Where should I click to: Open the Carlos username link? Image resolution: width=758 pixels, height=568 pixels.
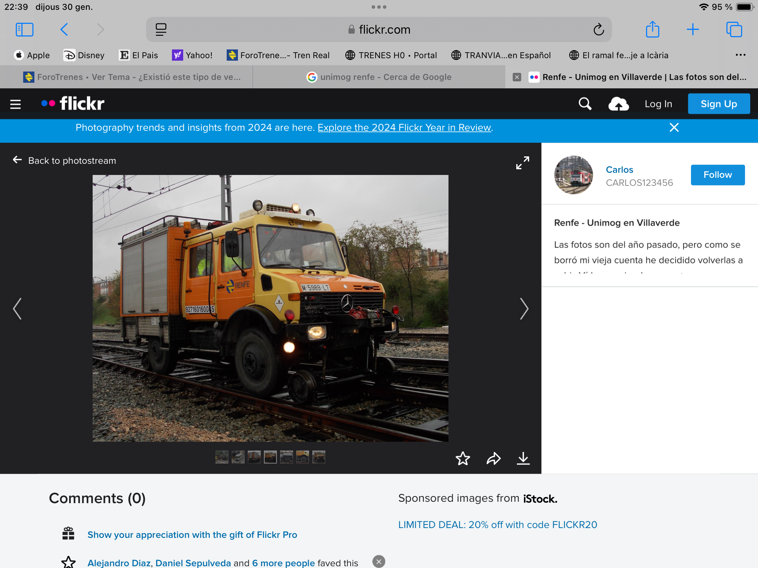[619, 170]
